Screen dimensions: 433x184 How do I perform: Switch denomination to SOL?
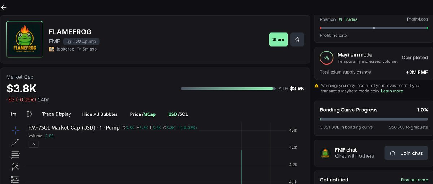tap(184, 114)
